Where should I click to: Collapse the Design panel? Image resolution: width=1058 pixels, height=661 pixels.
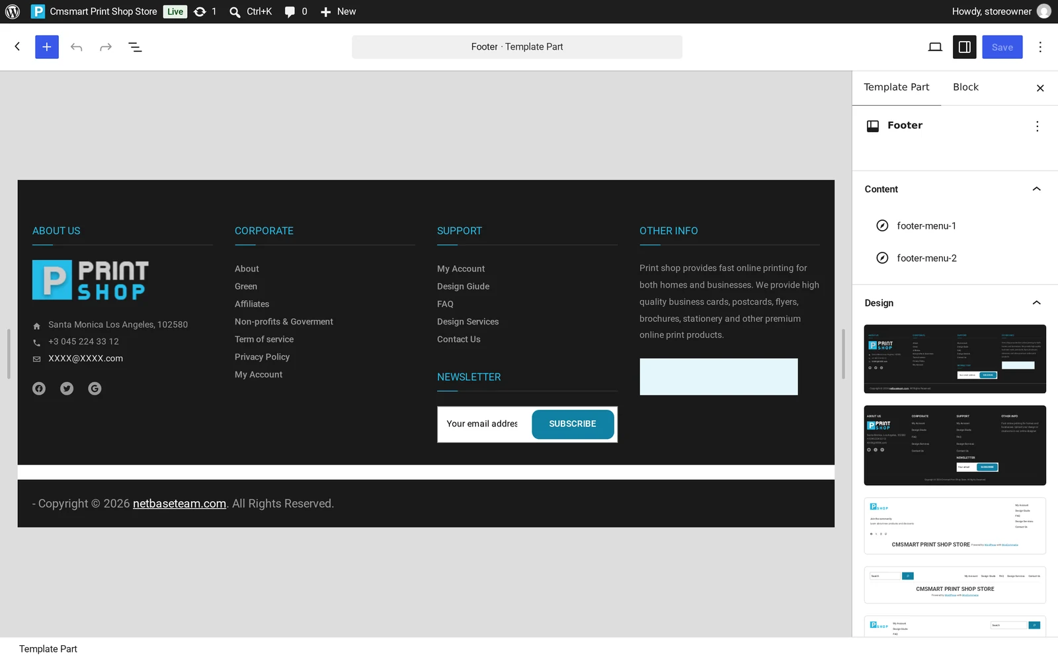tap(1036, 303)
